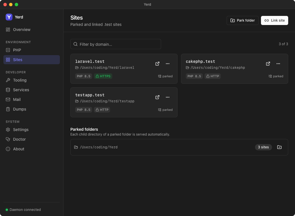
Task: Click the HTTPS badge on laravel.test
Action: (103, 76)
